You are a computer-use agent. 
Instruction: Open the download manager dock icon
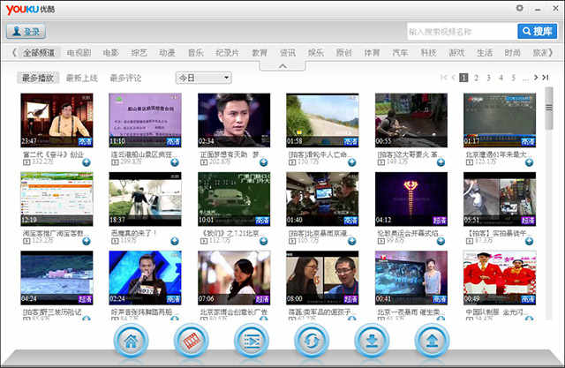click(x=372, y=341)
